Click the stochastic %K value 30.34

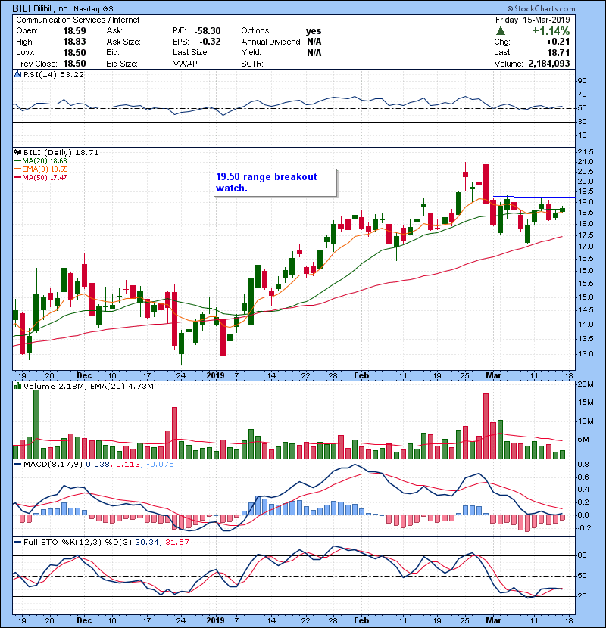coord(147,543)
